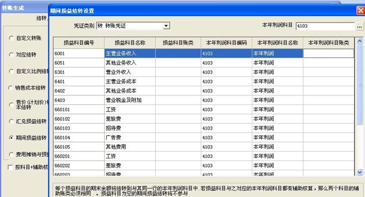
Task: Select 差旅费 in row 660102
Action: pos(130,119)
